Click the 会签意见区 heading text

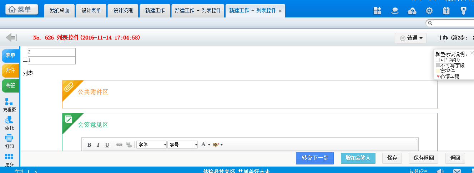click(93, 125)
